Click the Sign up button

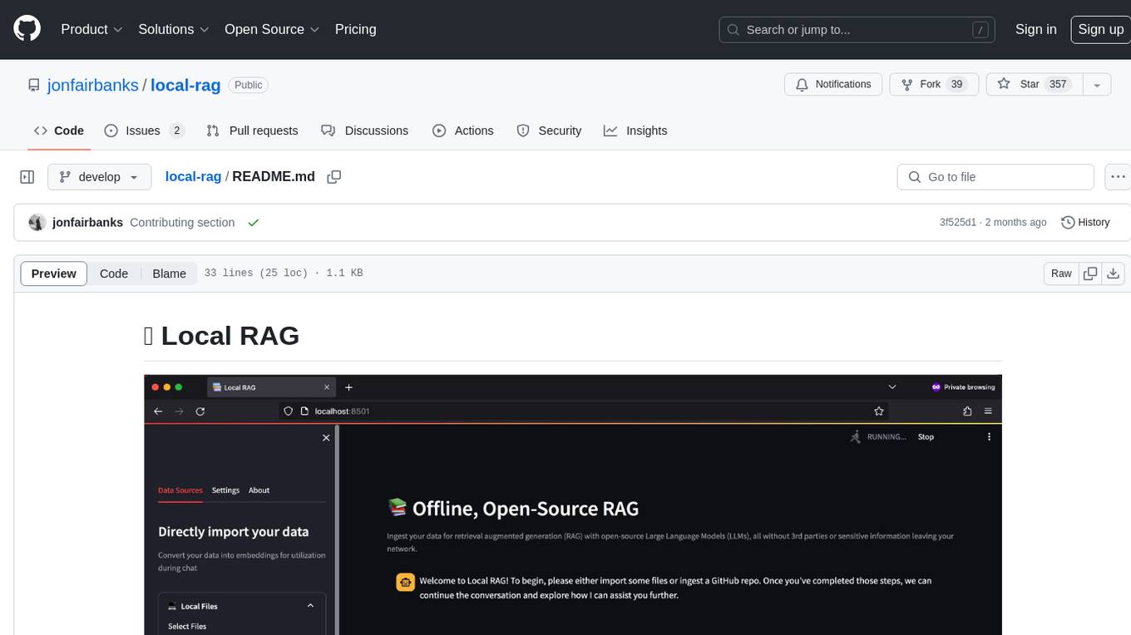[x=1100, y=29]
